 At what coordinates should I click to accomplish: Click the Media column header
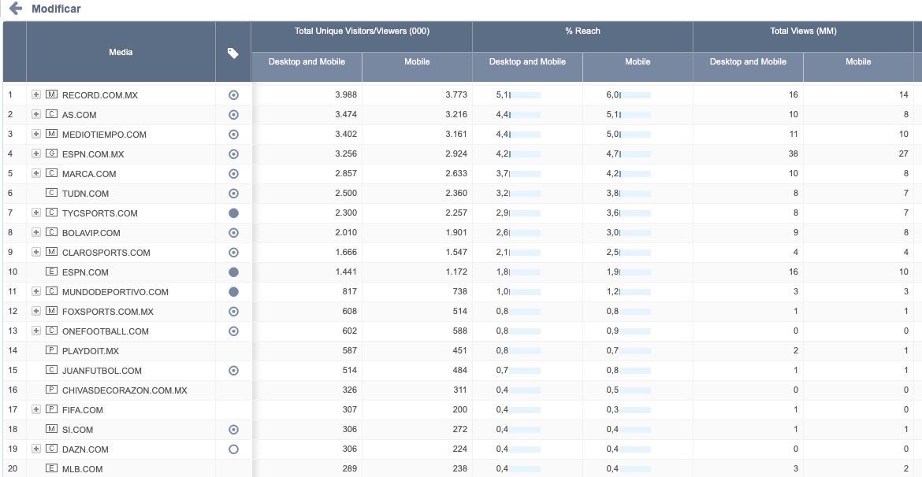pos(121,52)
